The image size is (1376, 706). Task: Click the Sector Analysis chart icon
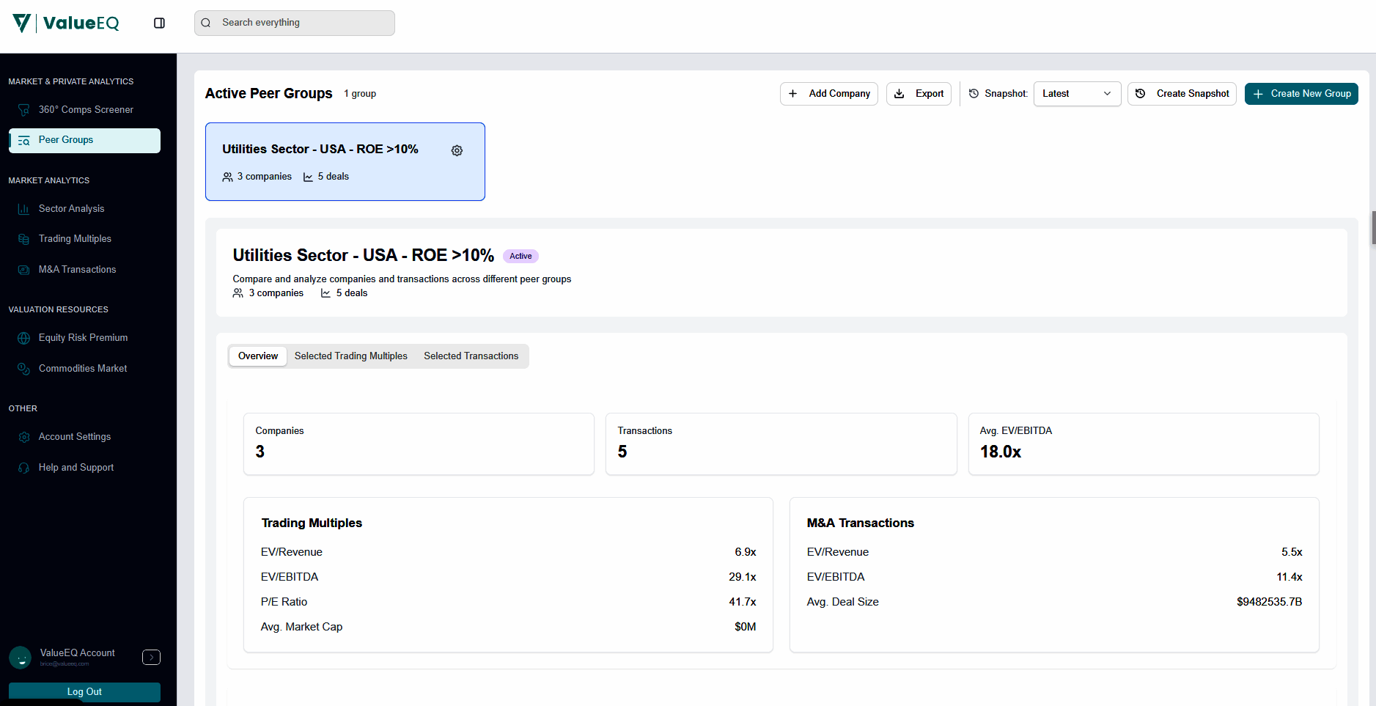[x=23, y=209]
